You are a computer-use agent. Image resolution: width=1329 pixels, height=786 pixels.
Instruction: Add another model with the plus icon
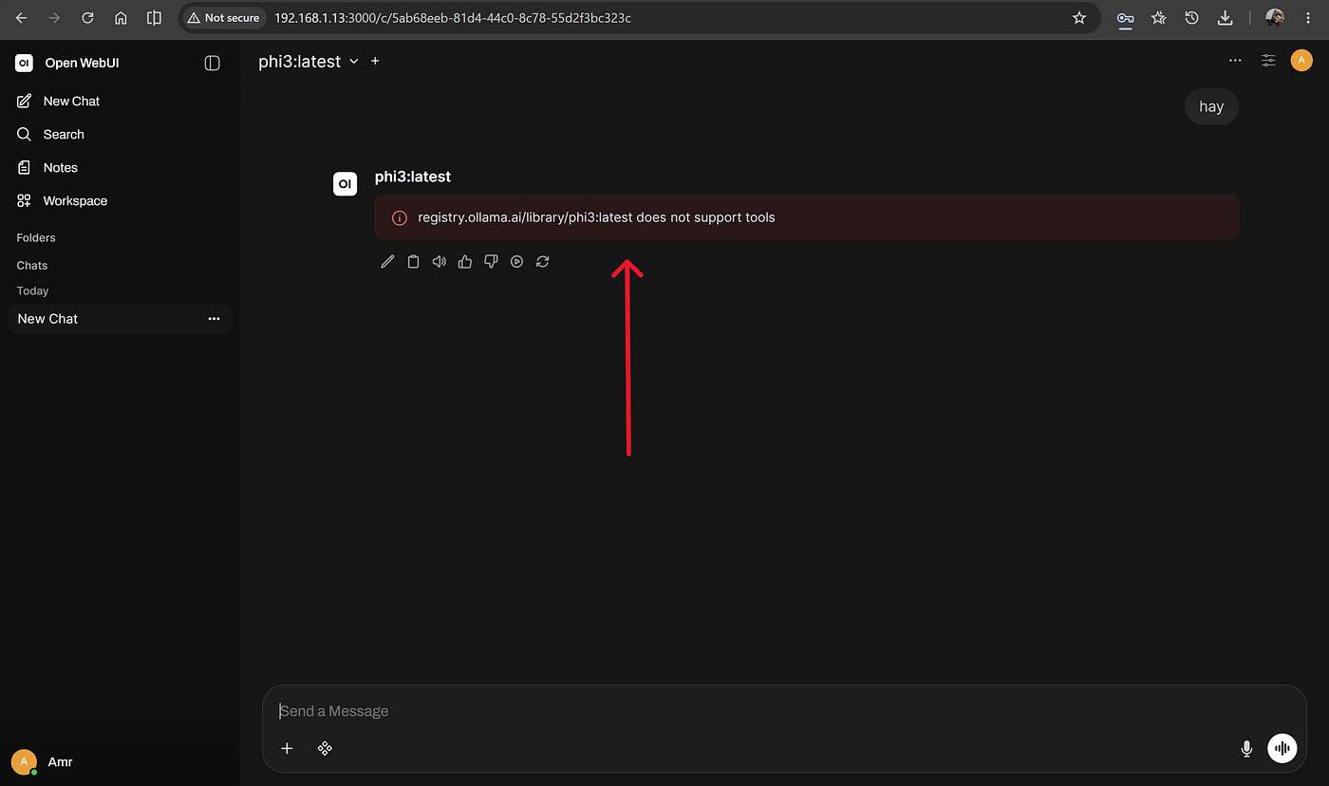coord(375,61)
